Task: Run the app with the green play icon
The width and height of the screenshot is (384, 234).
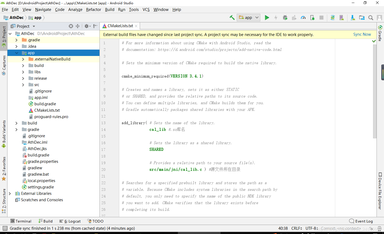Action: 267,18
